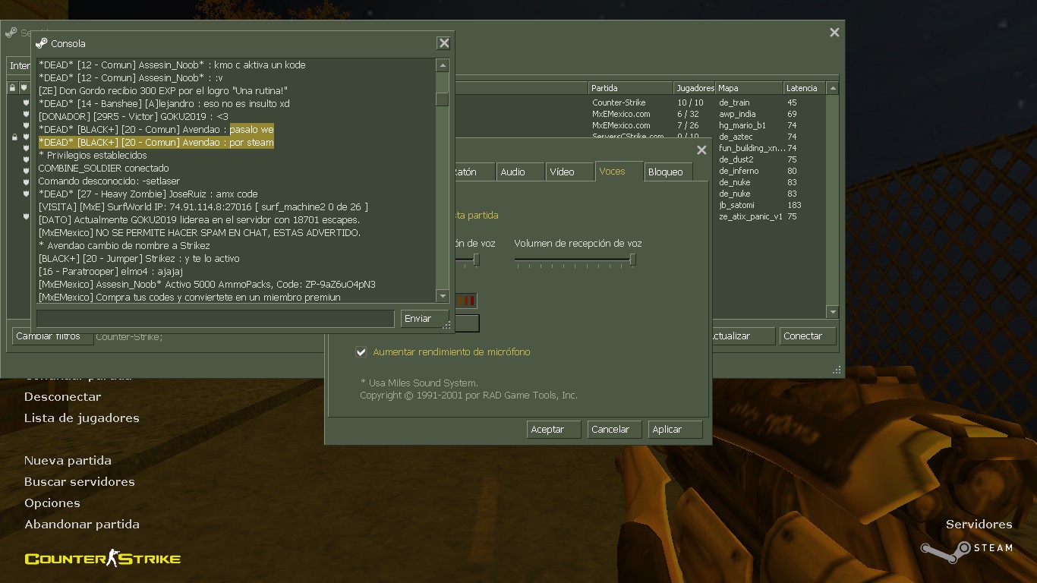This screenshot has width=1037, height=583.
Task: Sort servers by Latencia column
Action: click(x=803, y=88)
